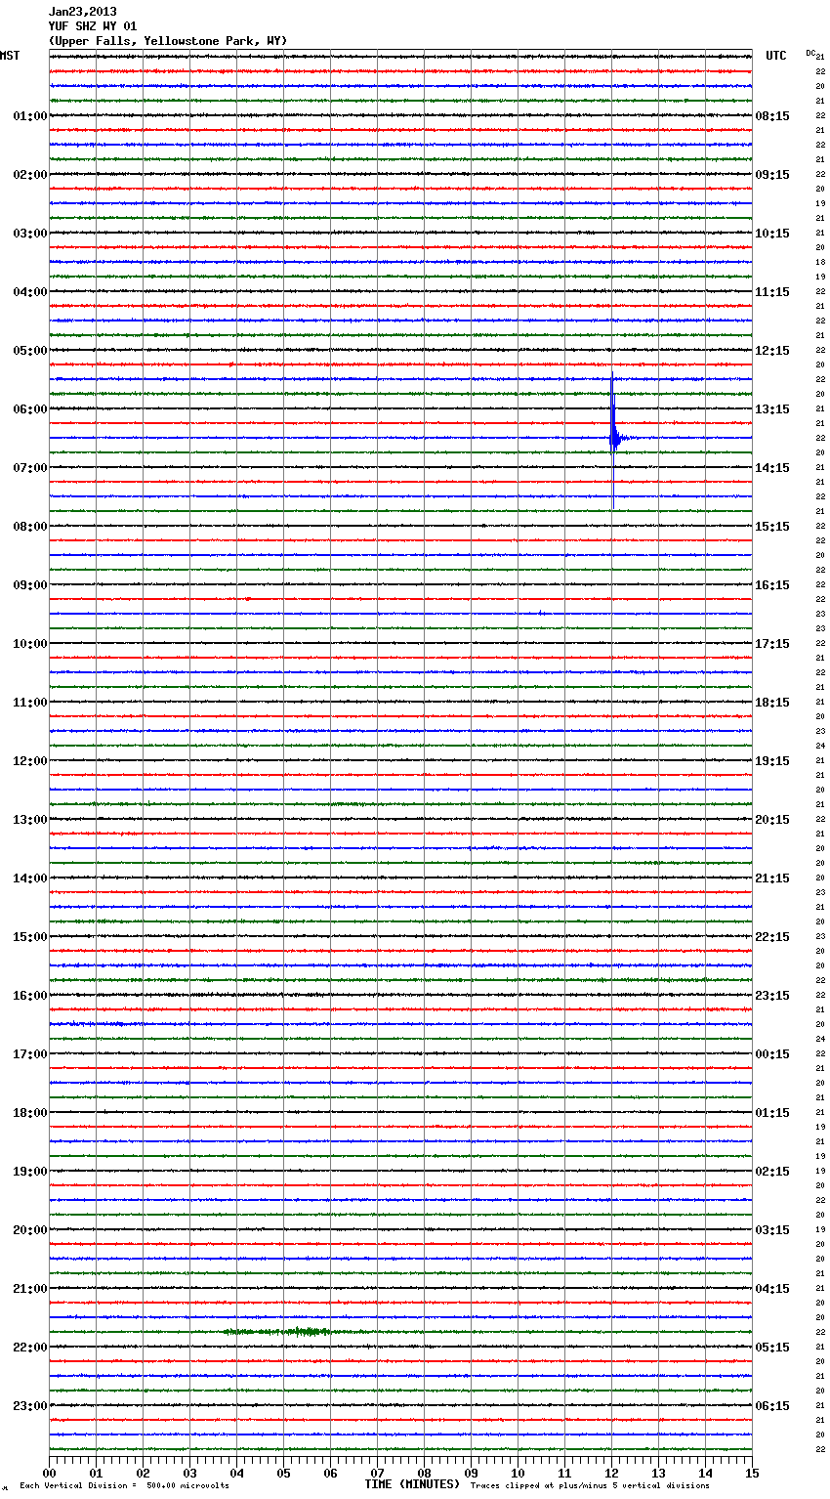The width and height of the screenshot is (830, 1499).
Task: Click the TIME (MINUTES) axis title
Action: tap(412, 1484)
